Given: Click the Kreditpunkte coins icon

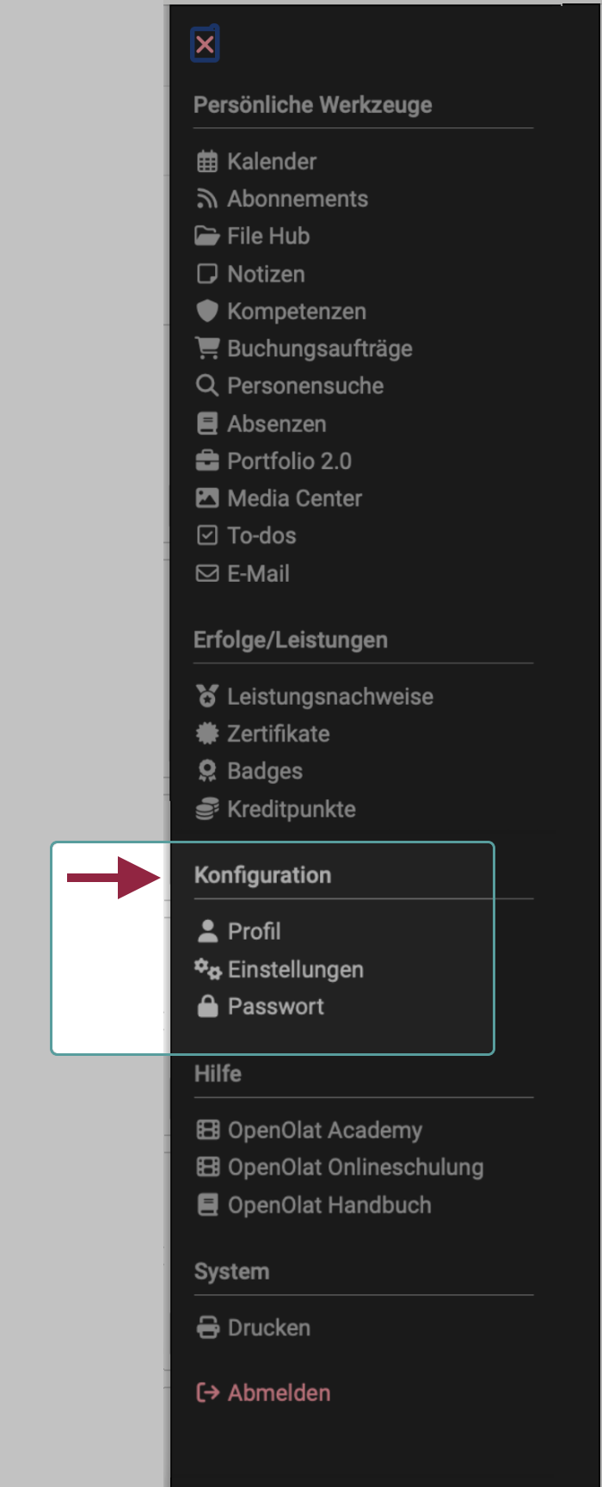Looking at the screenshot, I should coord(207,808).
